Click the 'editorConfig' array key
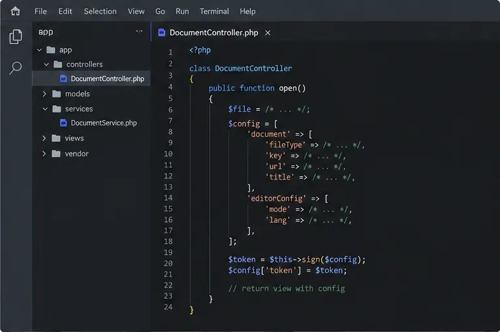This screenshot has width=500, height=332. click(276, 199)
